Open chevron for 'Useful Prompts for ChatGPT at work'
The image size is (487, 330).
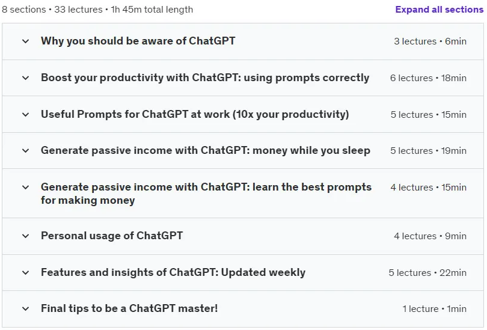[26, 115]
